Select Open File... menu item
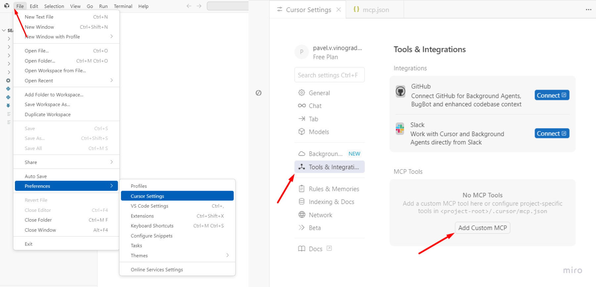The height and width of the screenshot is (287, 596). pos(66,51)
